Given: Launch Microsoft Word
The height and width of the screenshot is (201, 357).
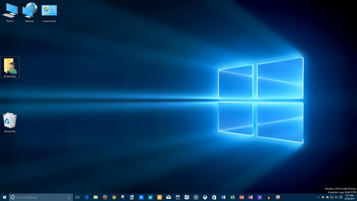Looking at the screenshot, I should 223,197.
